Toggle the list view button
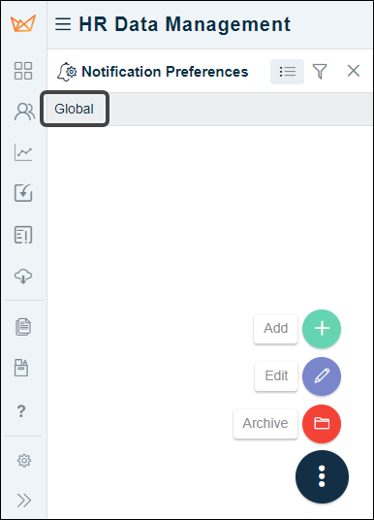This screenshot has height=520, width=374. [x=287, y=72]
